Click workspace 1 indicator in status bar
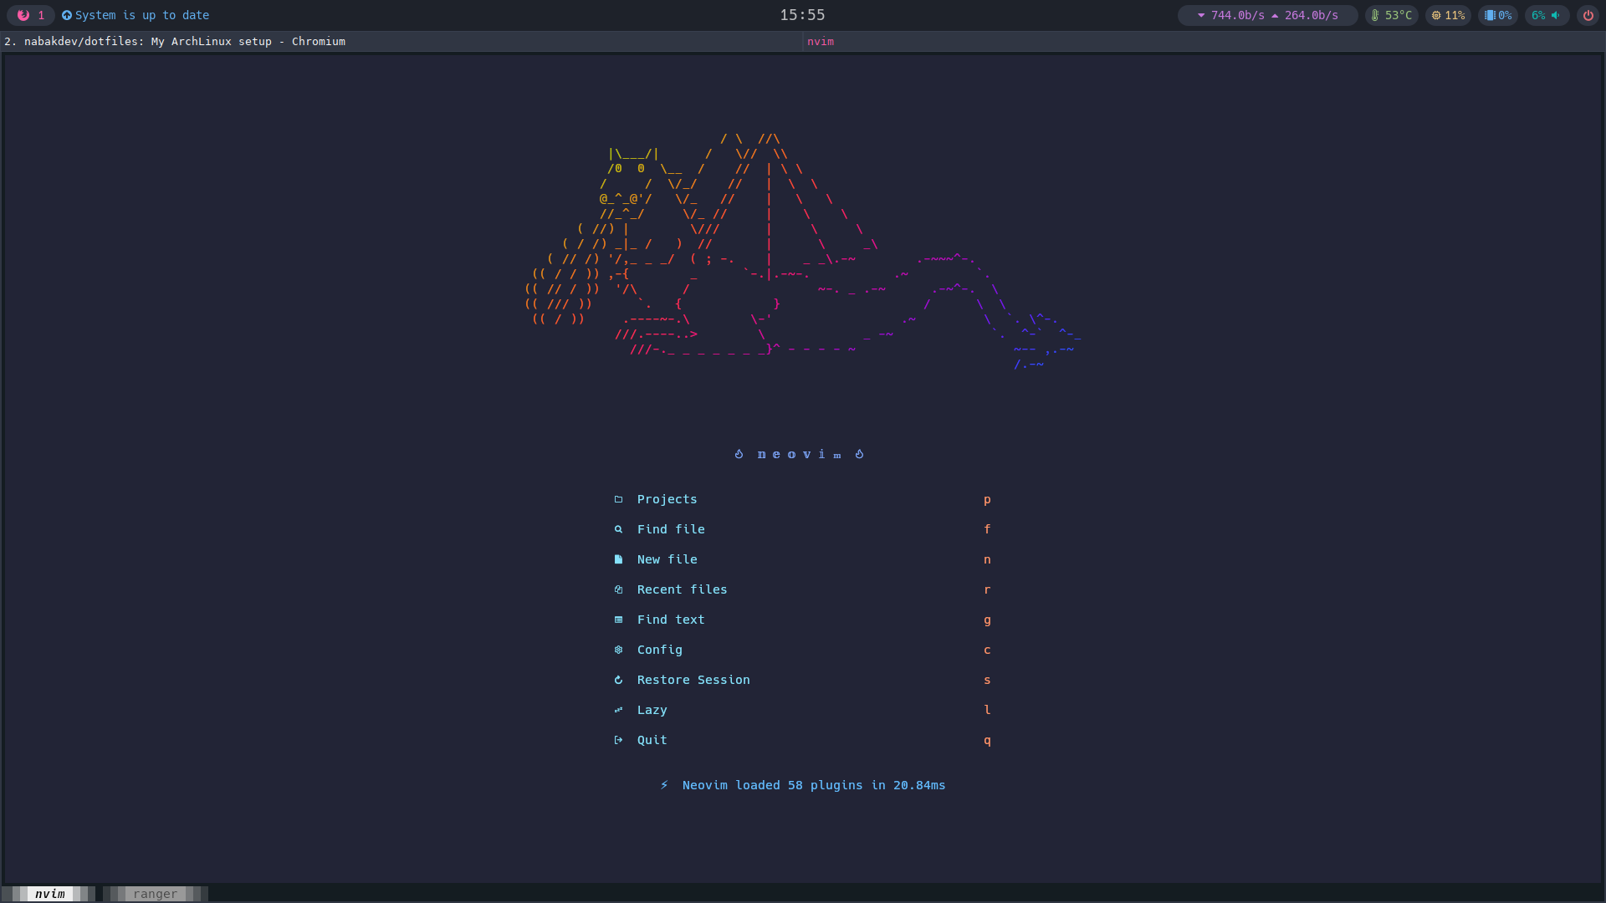Viewport: 1606px width, 903px height. [x=31, y=15]
